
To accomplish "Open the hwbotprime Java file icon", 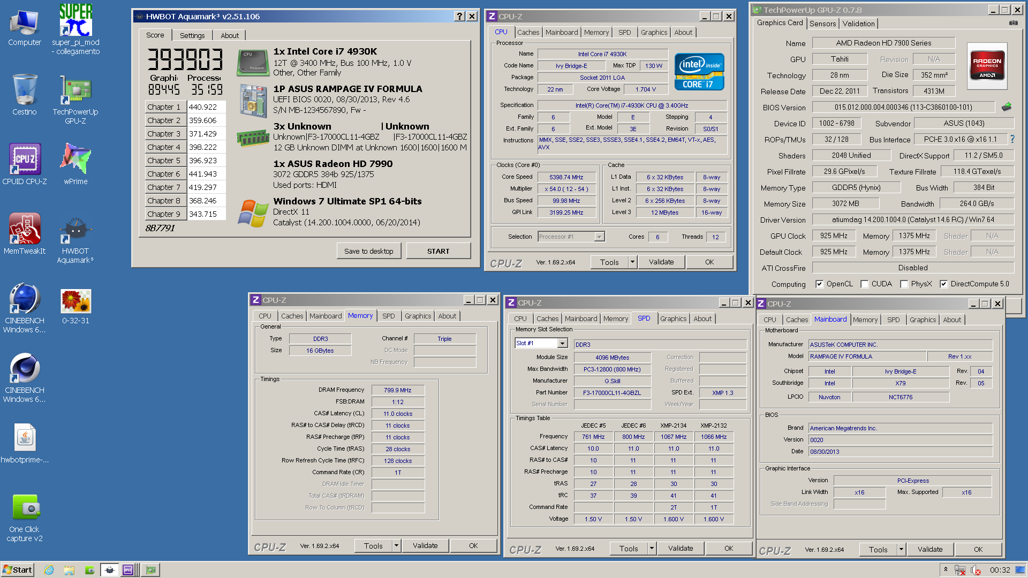I will [24, 443].
